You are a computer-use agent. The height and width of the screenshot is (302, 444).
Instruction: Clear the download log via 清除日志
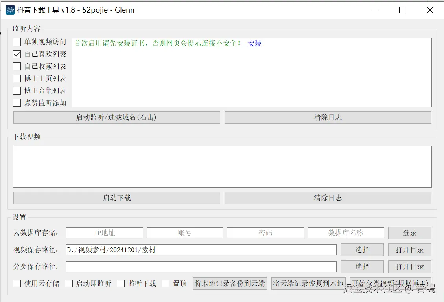coord(328,198)
